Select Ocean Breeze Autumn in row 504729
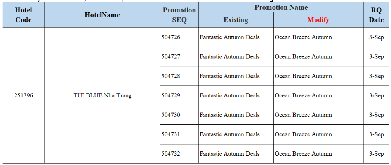The image size is (391, 165). coord(303,95)
